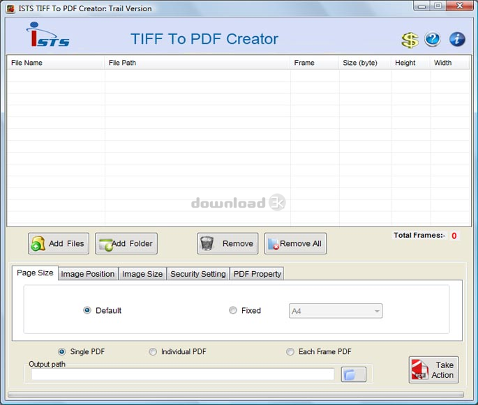This screenshot has height=405, width=478.
Task: Open help via the question mark icon
Action: 432,39
